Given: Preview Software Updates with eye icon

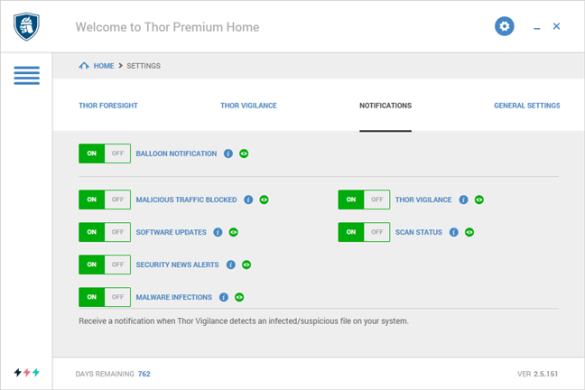Looking at the screenshot, I should (234, 232).
